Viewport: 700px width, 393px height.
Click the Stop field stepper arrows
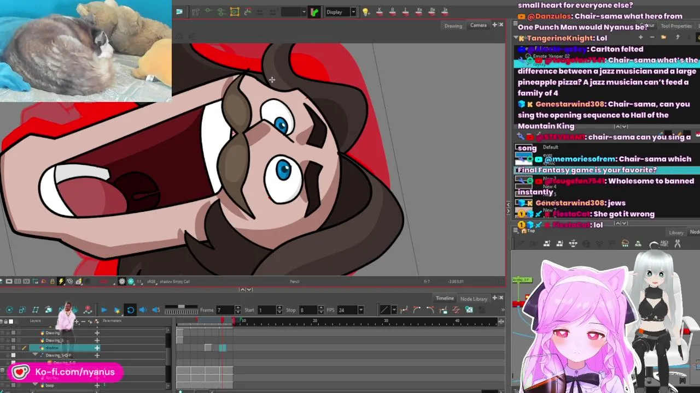[321, 310]
